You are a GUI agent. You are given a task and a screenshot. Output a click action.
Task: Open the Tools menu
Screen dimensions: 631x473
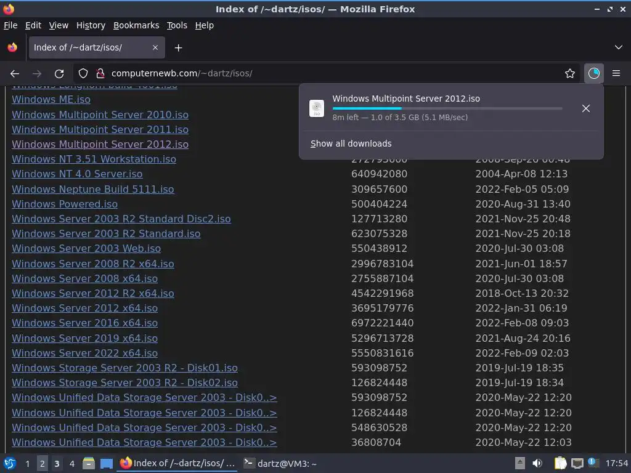point(177,25)
